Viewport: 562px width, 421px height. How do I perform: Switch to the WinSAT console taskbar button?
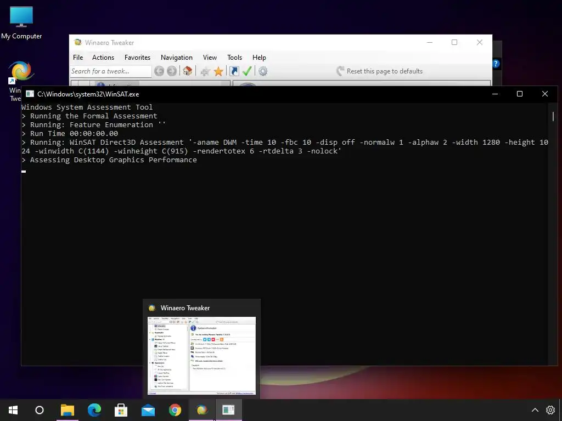[x=229, y=410]
